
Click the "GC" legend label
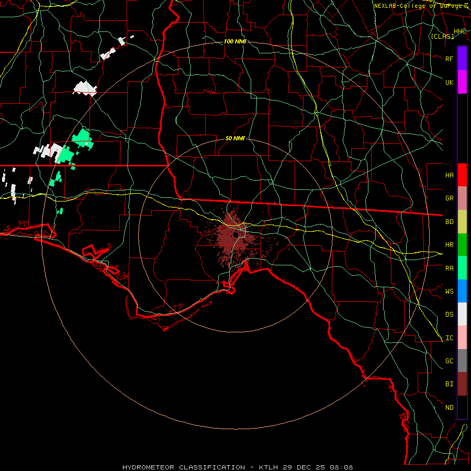pyautogui.click(x=450, y=361)
